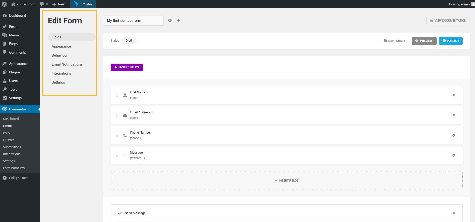This screenshot has height=222, width=475.
Task: Click Save Draft
Action: point(394,41)
